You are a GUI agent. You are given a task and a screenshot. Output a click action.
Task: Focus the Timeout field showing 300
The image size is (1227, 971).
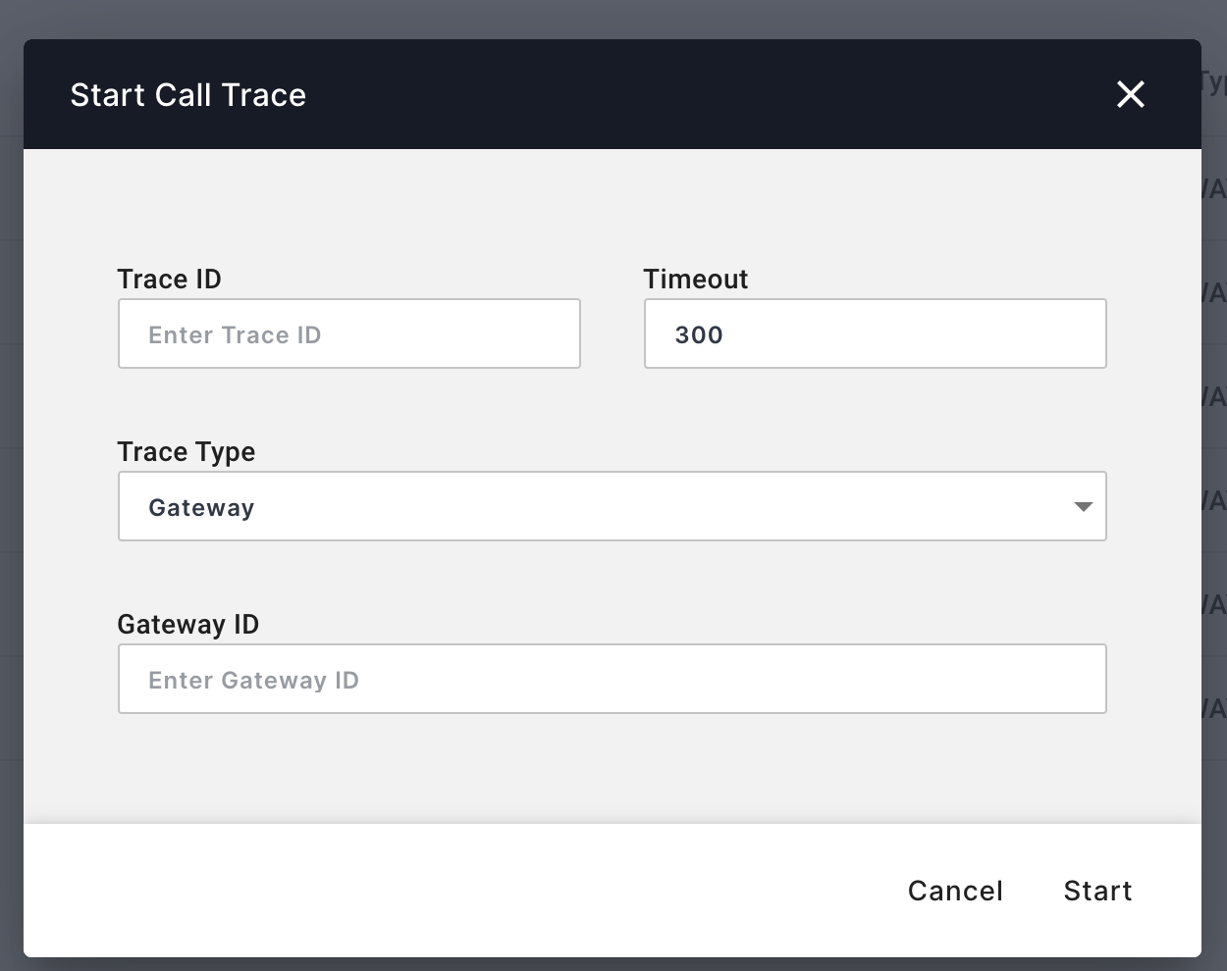pyautogui.click(x=875, y=333)
